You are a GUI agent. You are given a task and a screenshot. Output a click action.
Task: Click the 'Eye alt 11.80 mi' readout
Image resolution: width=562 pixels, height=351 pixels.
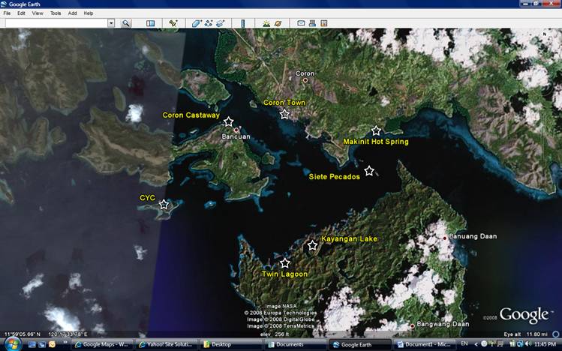[x=525, y=334]
